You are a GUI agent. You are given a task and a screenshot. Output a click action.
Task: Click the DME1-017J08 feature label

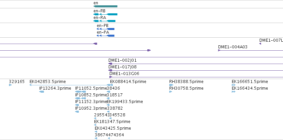[122, 67]
